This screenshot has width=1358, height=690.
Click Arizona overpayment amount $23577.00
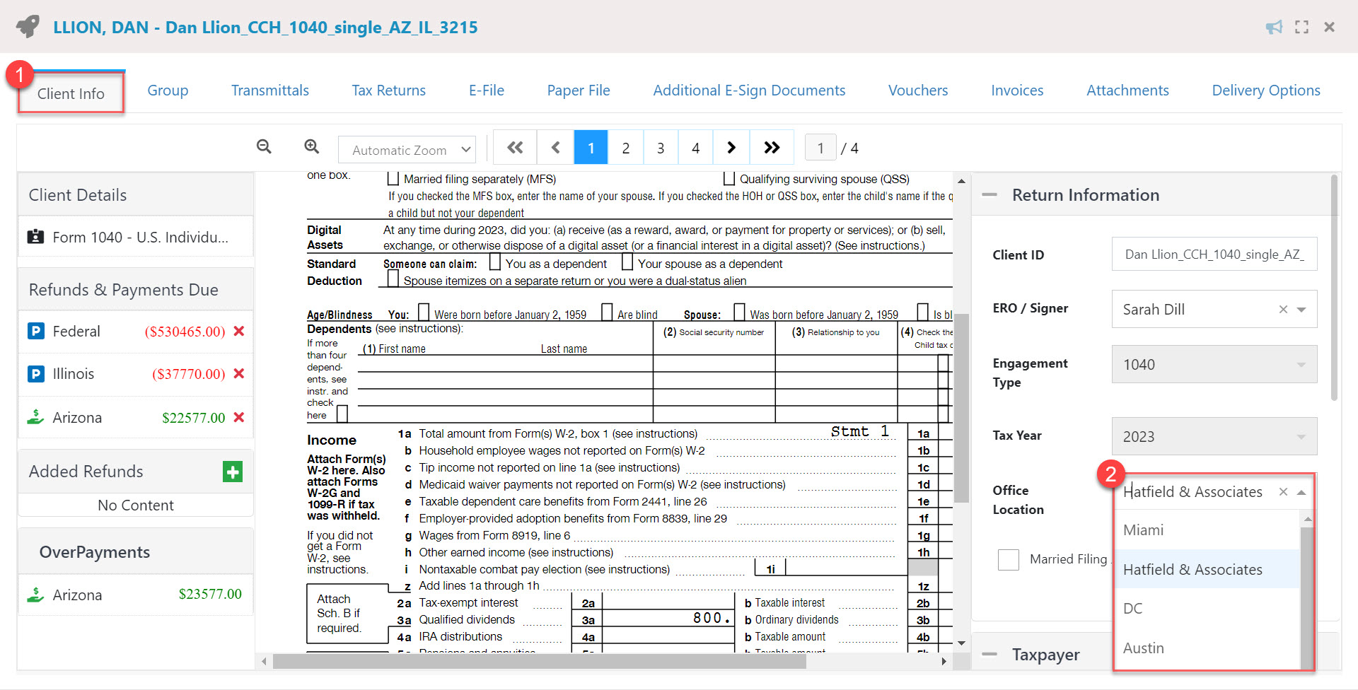(210, 594)
